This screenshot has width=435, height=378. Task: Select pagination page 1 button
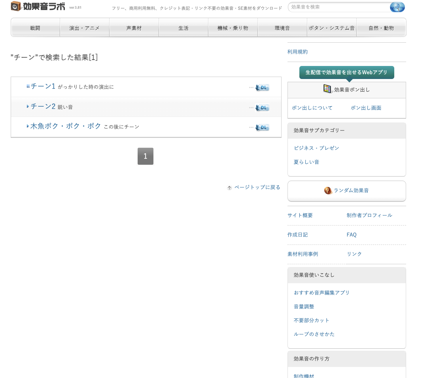coord(146,156)
